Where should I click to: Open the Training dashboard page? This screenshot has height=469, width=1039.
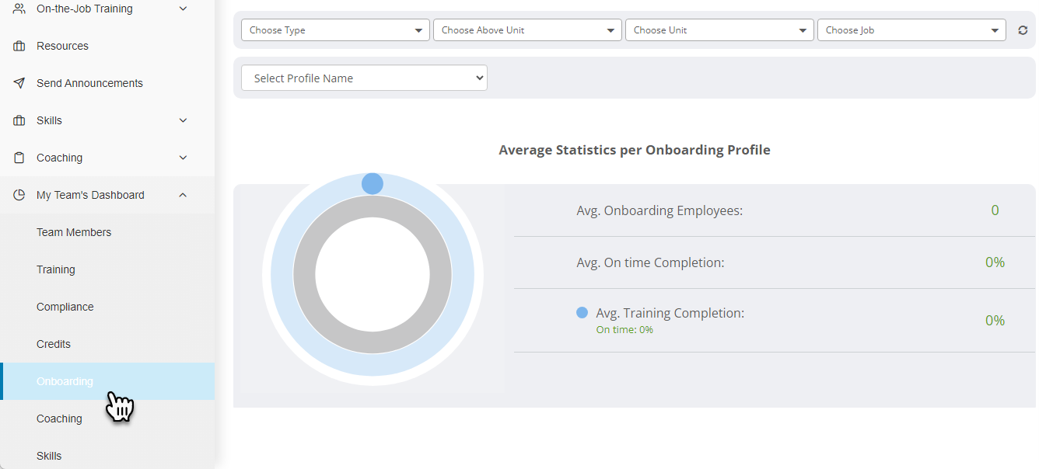pos(56,269)
